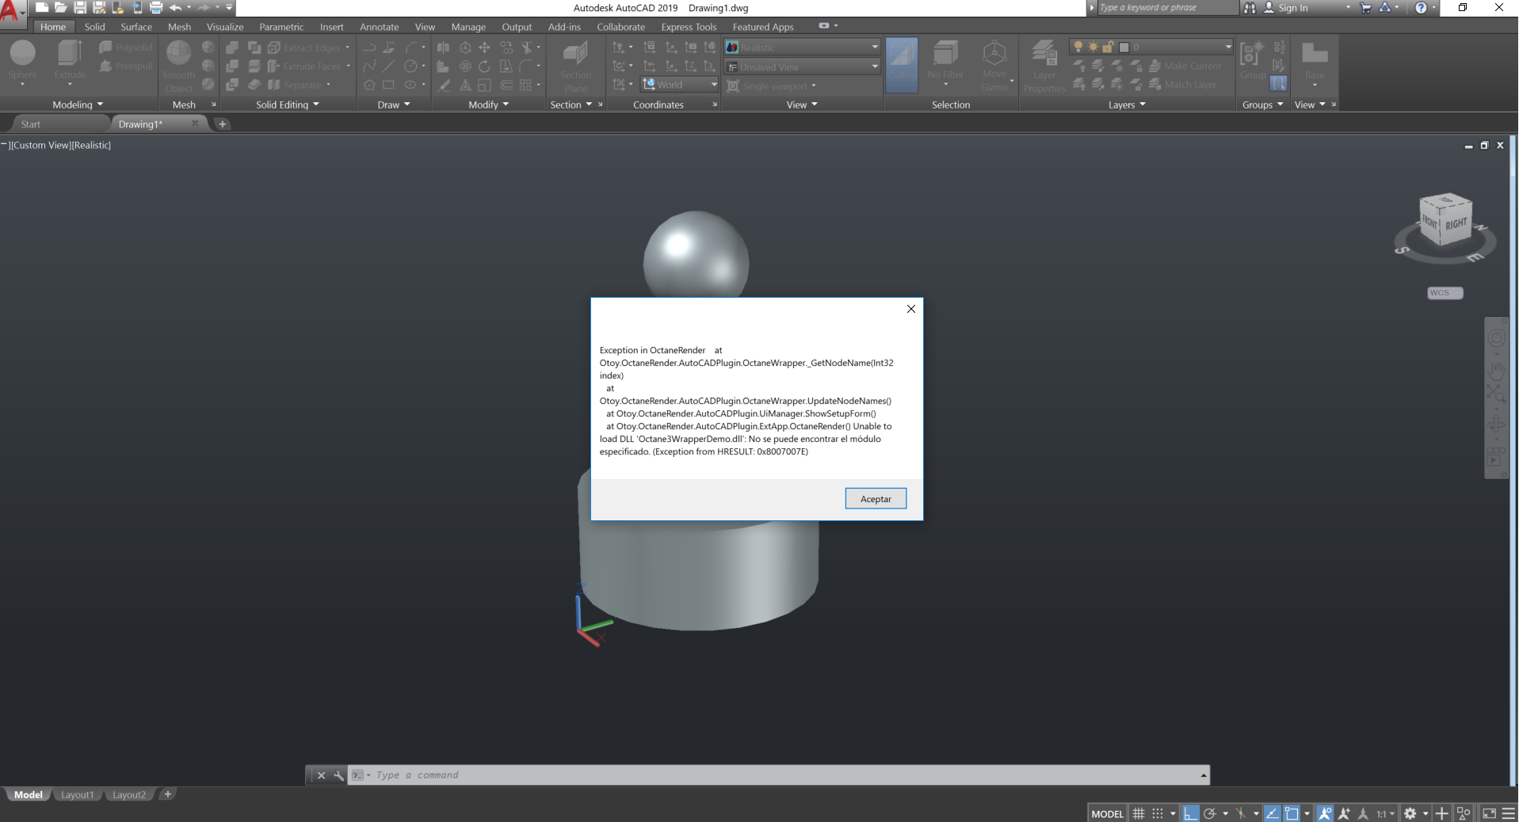Expand the Modify panel
1519x822 pixels.
(489, 105)
